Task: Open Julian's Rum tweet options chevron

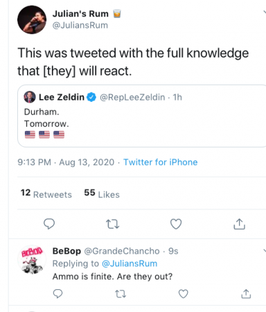Action: point(265,12)
